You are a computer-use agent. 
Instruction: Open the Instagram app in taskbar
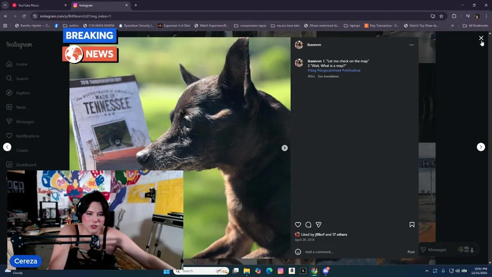pos(281,271)
